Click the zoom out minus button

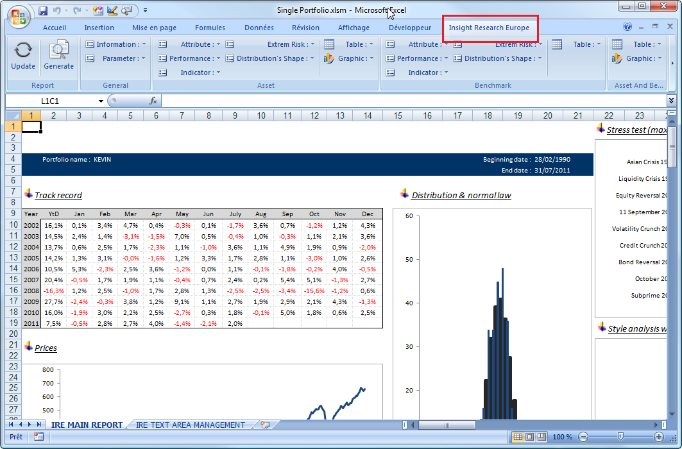click(x=583, y=437)
